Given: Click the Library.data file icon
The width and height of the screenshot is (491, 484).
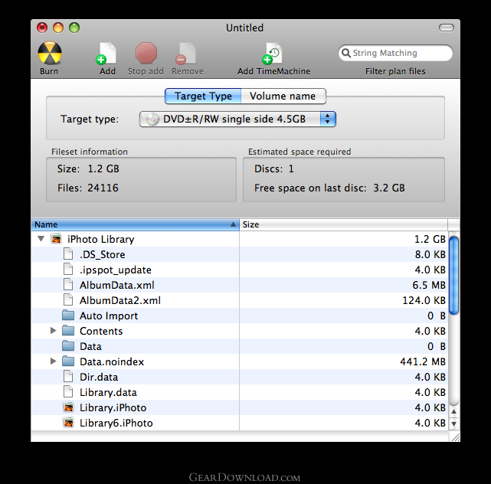Looking at the screenshot, I should 68,392.
